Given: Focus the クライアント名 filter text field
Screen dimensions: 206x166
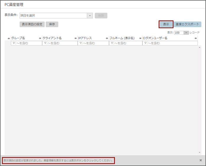Looking at the screenshot, I should 62,43.
